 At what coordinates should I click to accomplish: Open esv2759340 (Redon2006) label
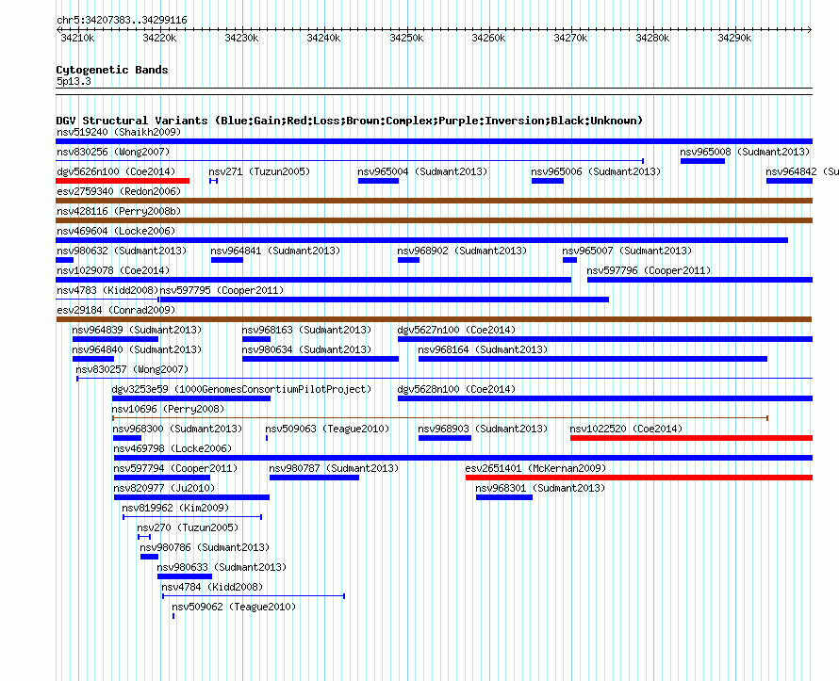pos(119,191)
